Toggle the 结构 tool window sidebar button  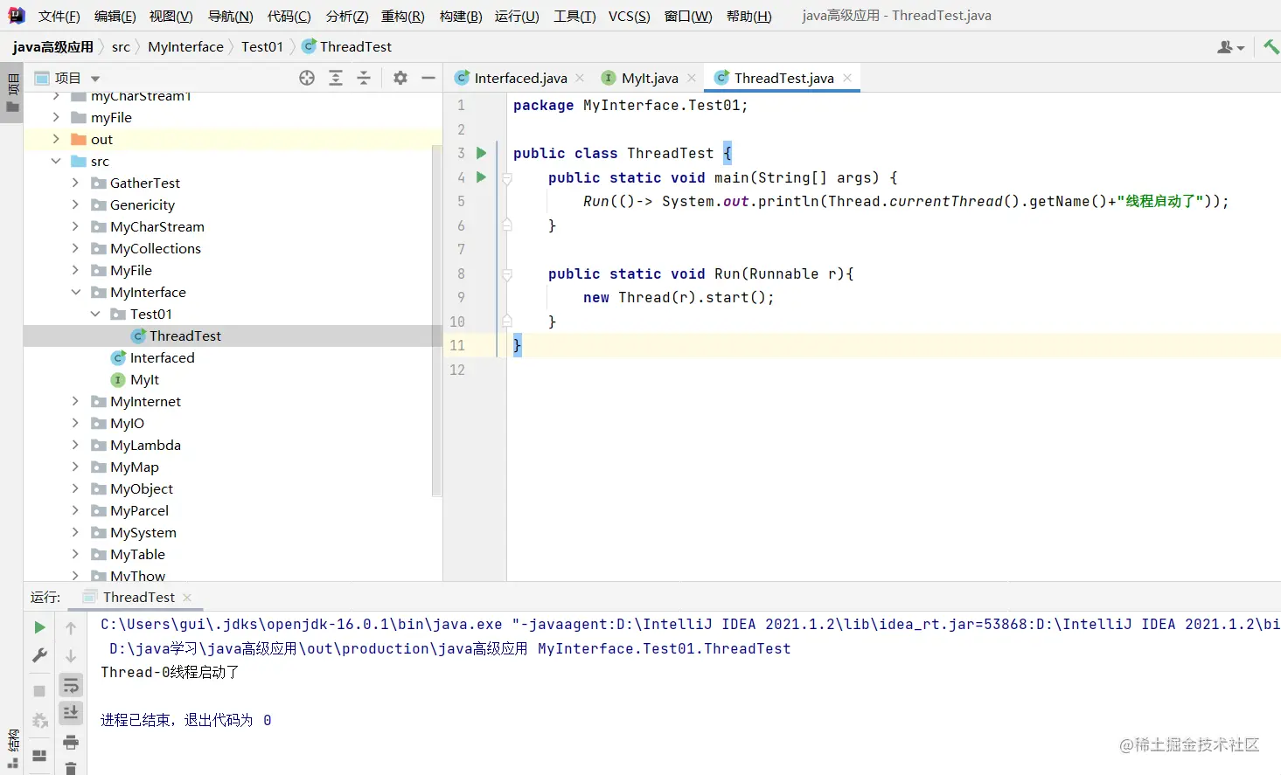[x=12, y=748]
